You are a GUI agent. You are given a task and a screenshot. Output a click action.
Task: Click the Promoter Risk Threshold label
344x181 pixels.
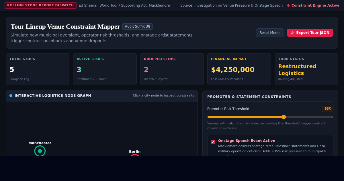(228, 109)
